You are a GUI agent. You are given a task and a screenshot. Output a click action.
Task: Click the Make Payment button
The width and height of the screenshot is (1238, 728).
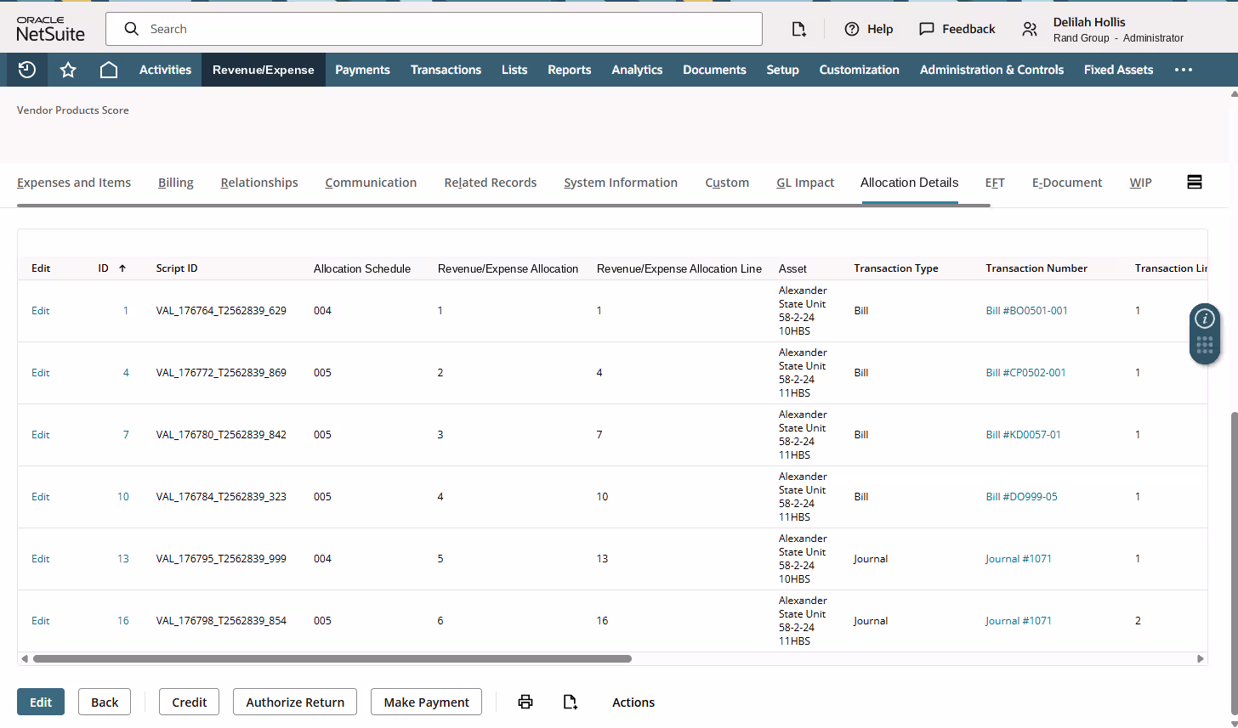pyautogui.click(x=427, y=702)
